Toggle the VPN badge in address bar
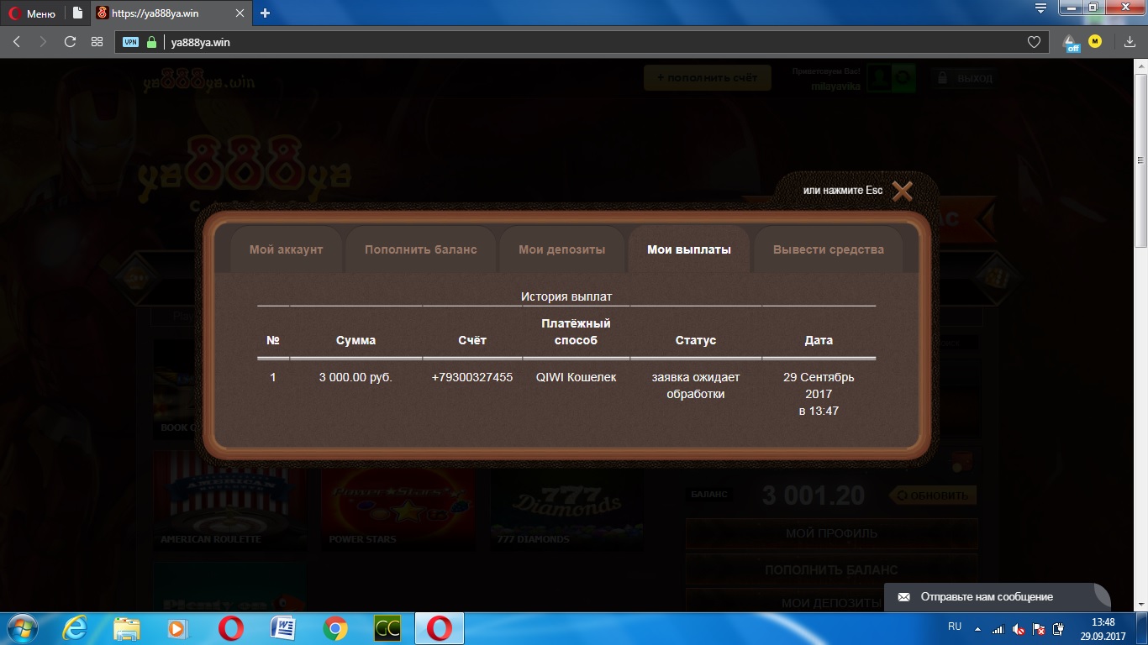Screen dimensions: 1148x645 point(130,42)
